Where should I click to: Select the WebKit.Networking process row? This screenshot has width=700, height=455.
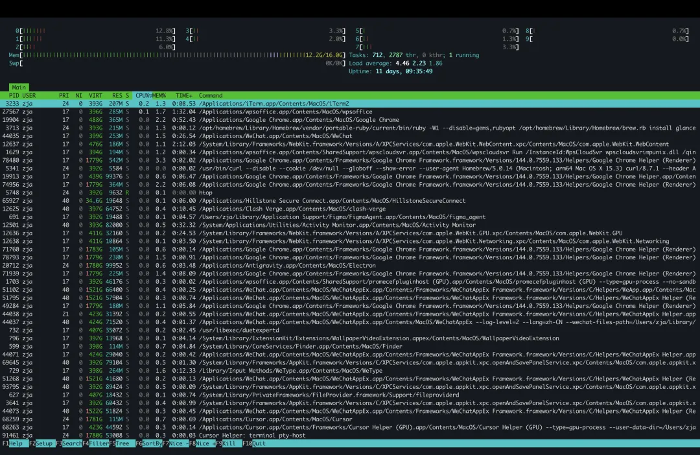coord(350,241)
